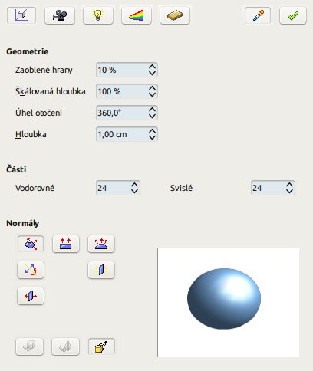Toggle Invert Normals icon
This screenshot has height=371, width=313.
(x=31, y=270)
